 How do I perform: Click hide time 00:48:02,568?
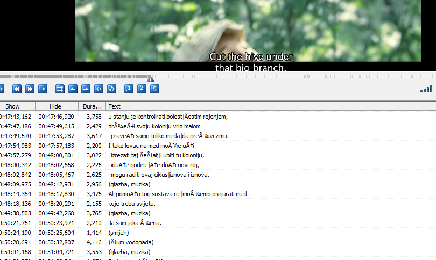(x=57, y=165)
